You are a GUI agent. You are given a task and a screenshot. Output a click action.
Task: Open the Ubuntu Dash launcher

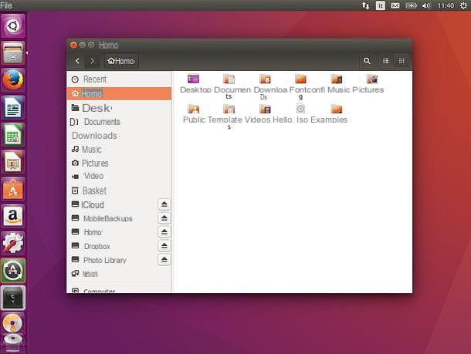pyautogui.click(x=13, y=25)
